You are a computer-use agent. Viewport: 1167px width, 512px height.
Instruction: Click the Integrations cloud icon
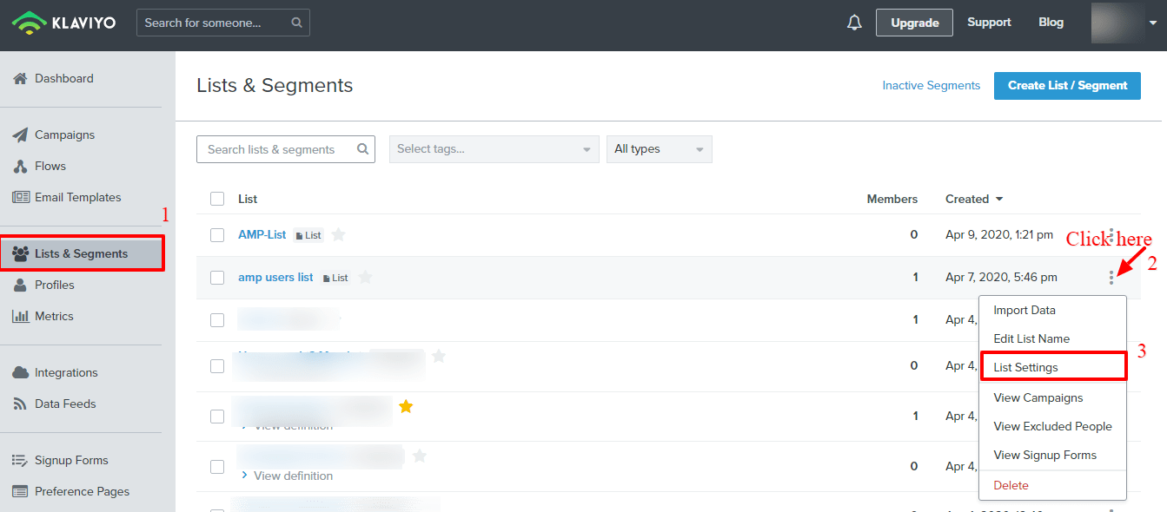[21, 372]
